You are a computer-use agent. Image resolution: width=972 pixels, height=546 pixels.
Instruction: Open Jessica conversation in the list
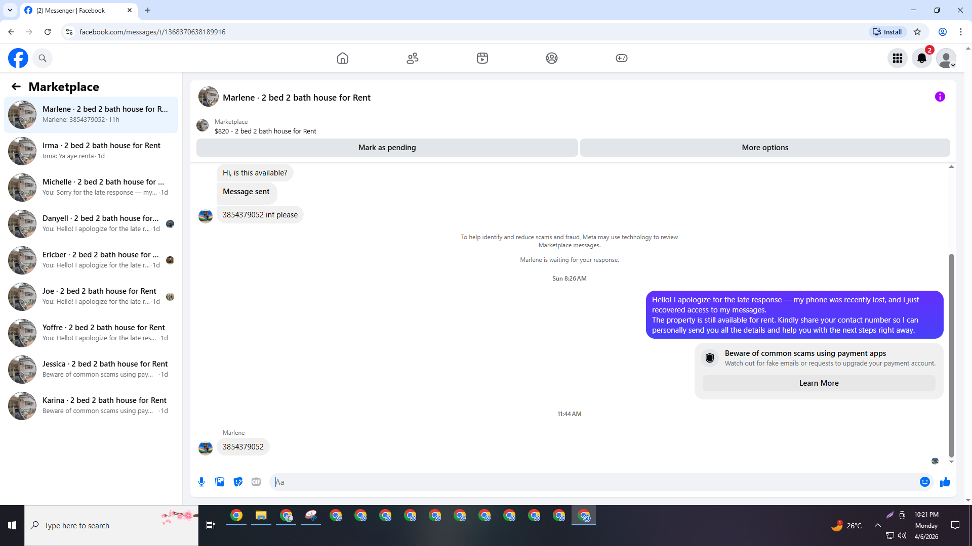click(x=91, y=369)
